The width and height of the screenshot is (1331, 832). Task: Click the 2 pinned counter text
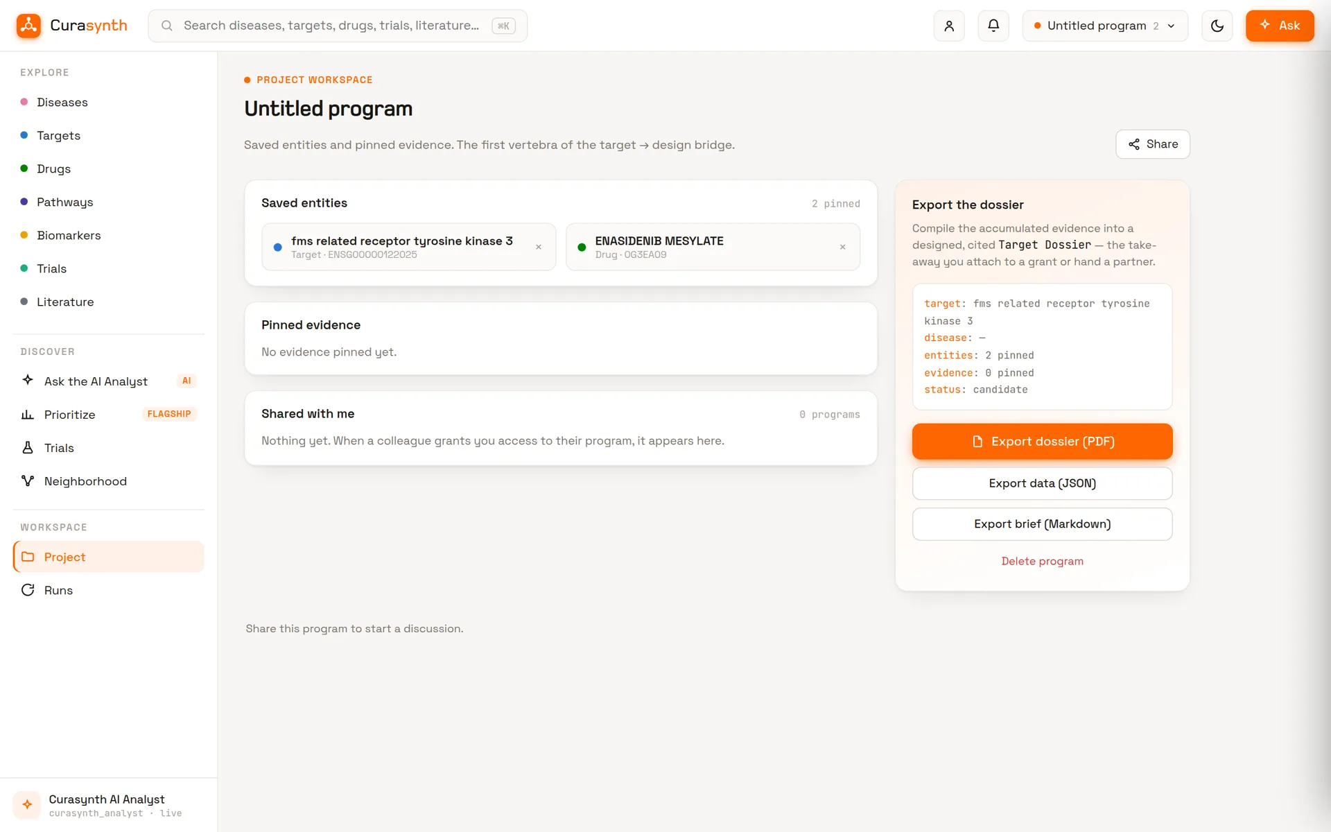tap(836, 204)
